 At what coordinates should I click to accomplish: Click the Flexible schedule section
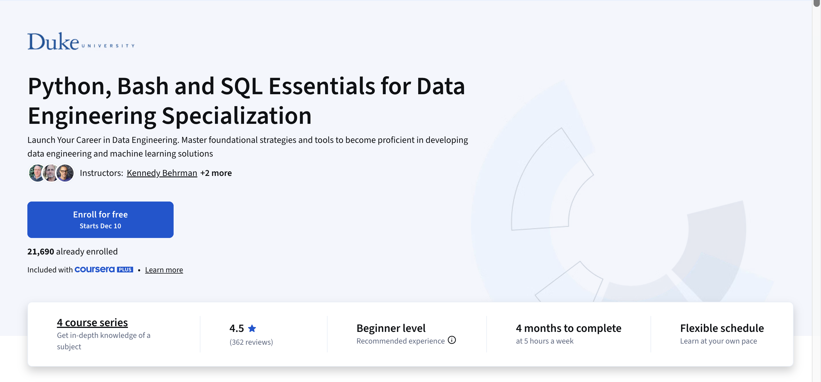coord(722,328)
